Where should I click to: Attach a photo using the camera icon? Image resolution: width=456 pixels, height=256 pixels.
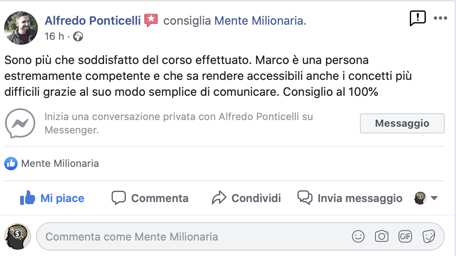click(x=381, y=237)
